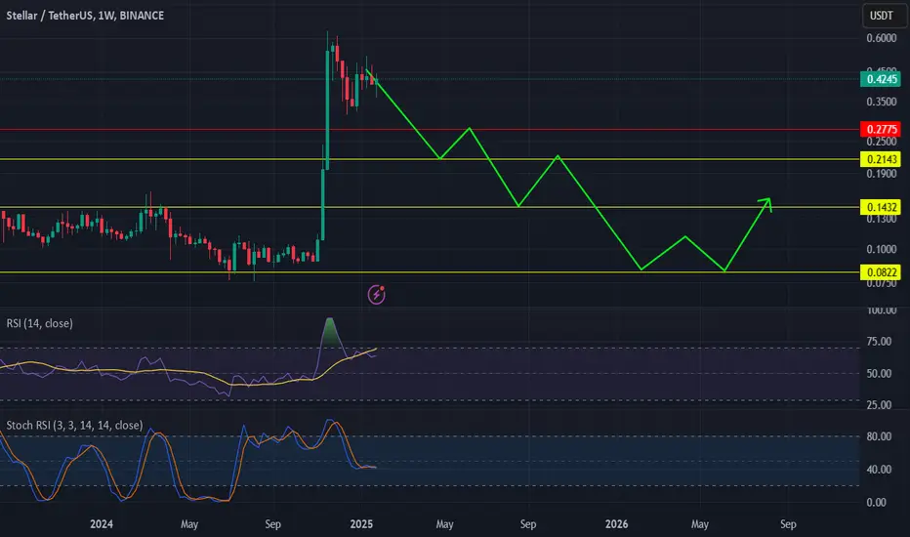Click the 50.00 RSI scale value
Viewport: 910px width, 537px height.
pos(879,373)
